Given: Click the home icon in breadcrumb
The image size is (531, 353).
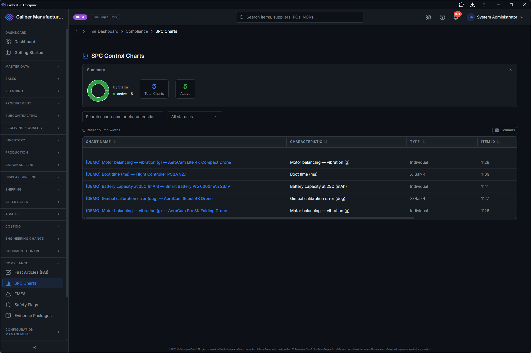Looking at the screenshot, I should click(x=94, y=31).
